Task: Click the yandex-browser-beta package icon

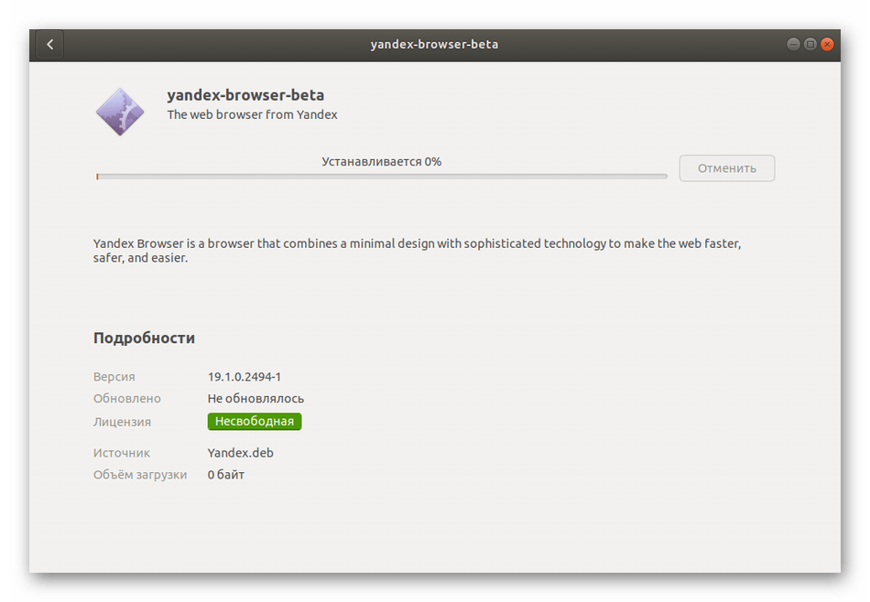Action: [120, 112]
